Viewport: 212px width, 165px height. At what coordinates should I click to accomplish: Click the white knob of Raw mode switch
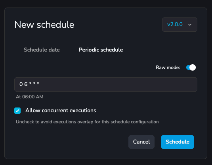point(193,67)
